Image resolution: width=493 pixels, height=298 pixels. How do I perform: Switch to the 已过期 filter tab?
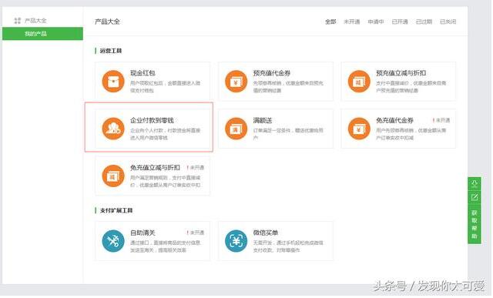[424, 22]
